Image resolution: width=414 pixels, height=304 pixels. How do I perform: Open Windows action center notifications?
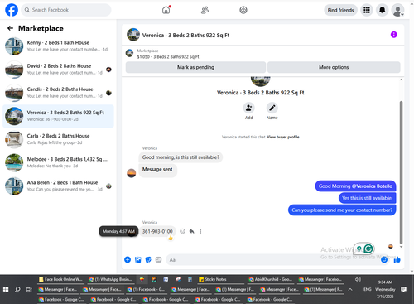pyautogui.click(x=403, y=289)
